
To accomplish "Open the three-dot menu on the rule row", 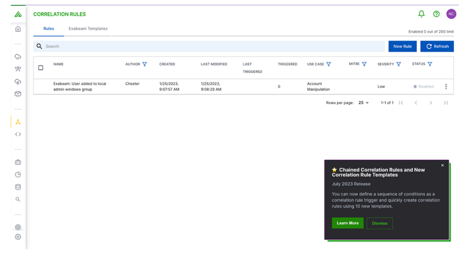I will (x=446, y=86).
